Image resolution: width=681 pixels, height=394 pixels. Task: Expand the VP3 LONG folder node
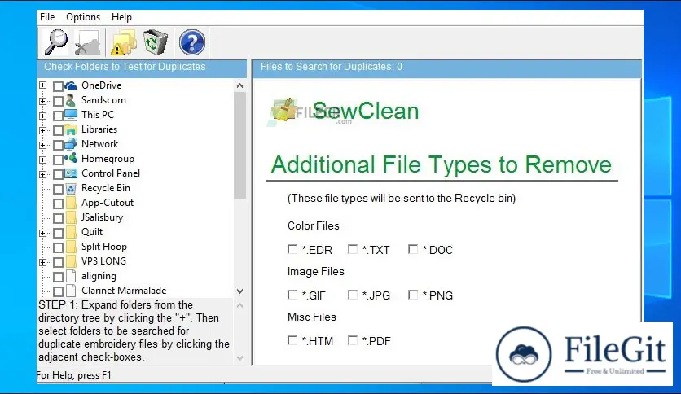click(42, 262)
